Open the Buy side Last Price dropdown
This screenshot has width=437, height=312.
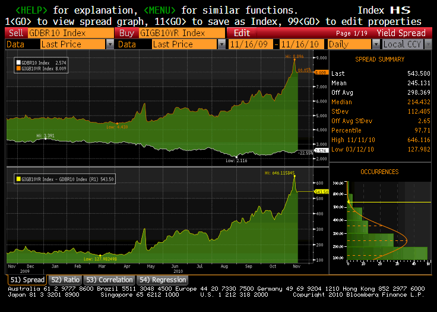point(221,44)
